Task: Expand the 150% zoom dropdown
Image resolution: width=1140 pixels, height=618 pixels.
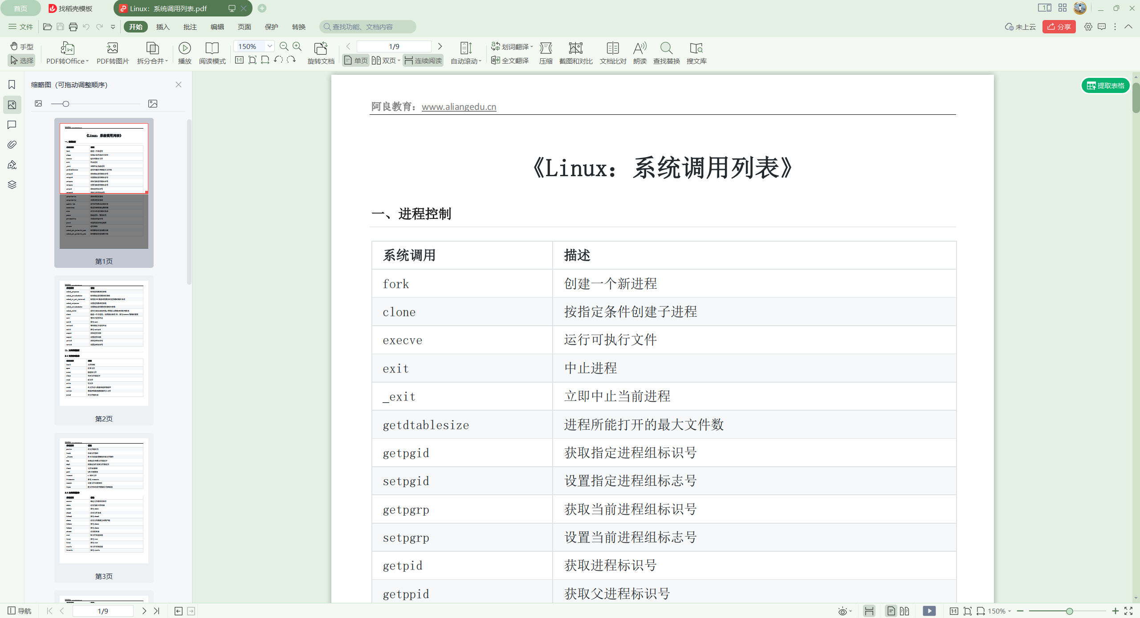Action: point(269,46)
